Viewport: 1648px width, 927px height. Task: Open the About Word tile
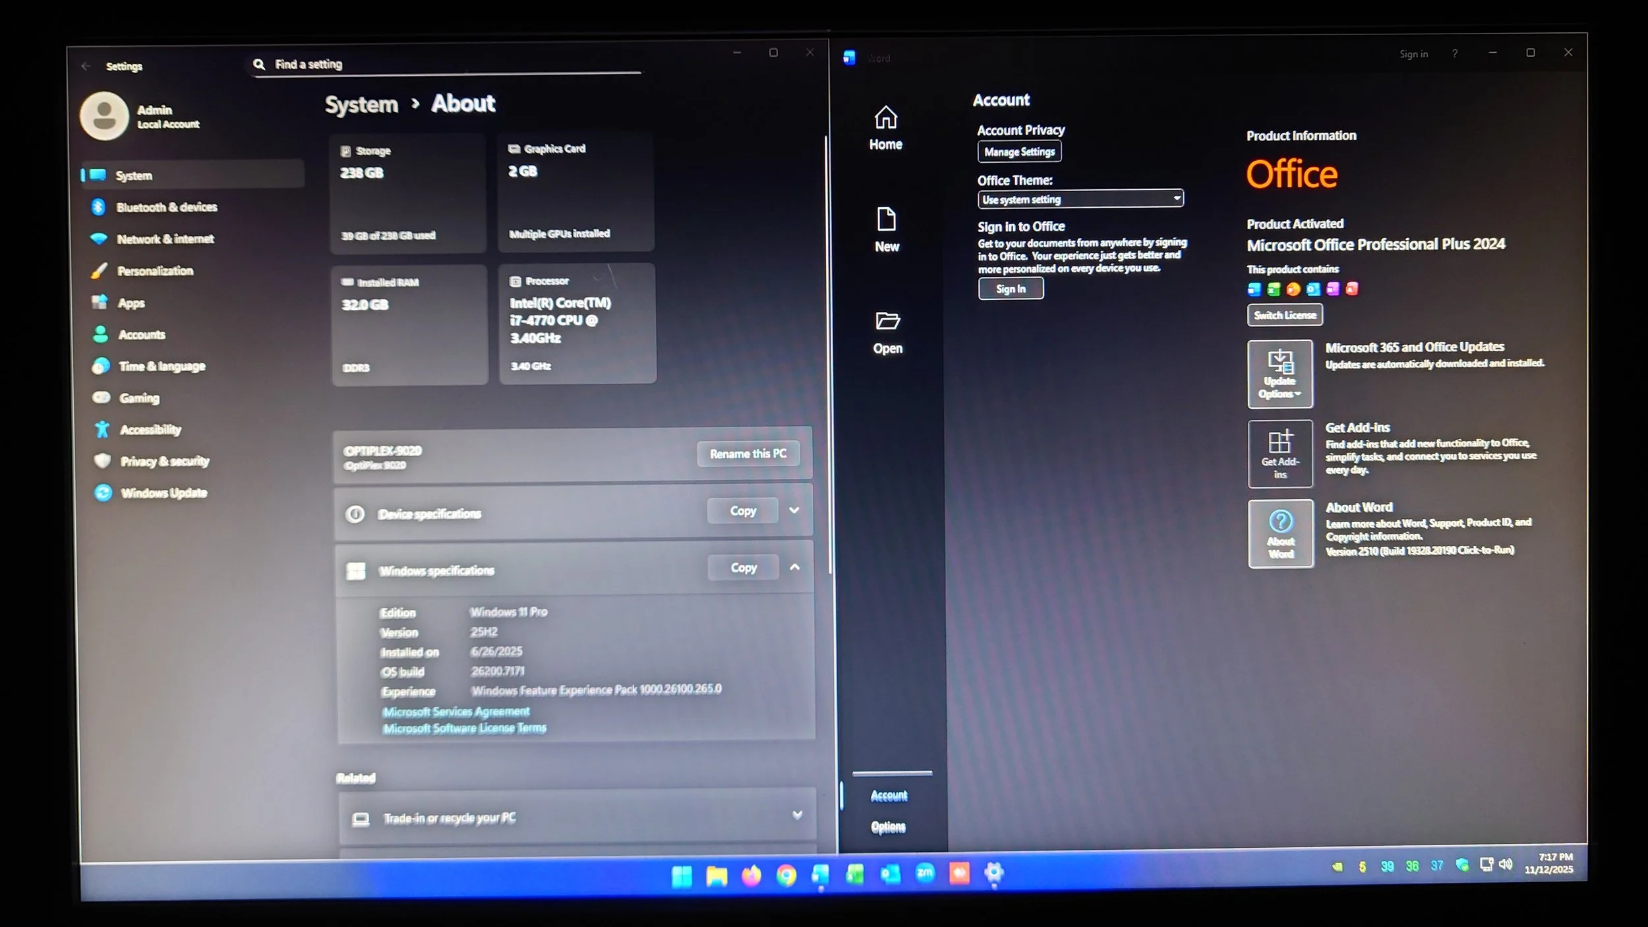pos(1280,533)
